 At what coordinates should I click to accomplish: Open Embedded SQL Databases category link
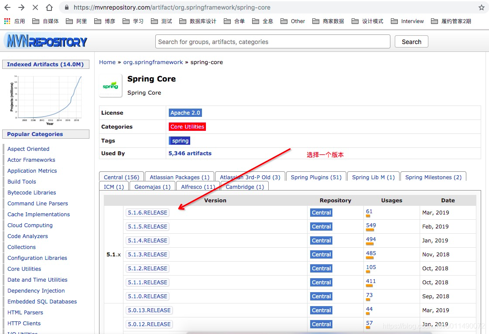point(42,302)
